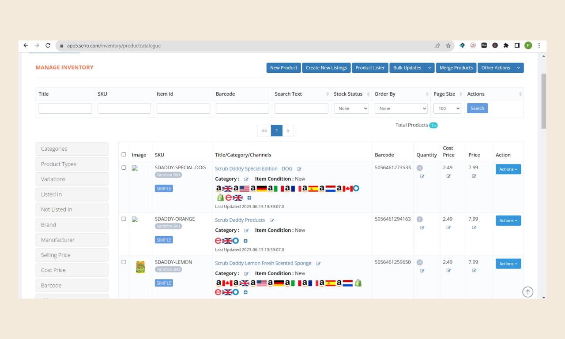Share this page from address bar

click(x=437, y=45)
